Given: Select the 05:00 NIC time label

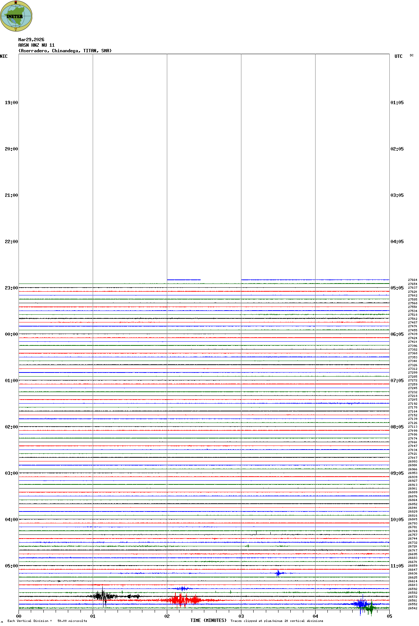Looking at the screenshot, I should pos(11,566).
